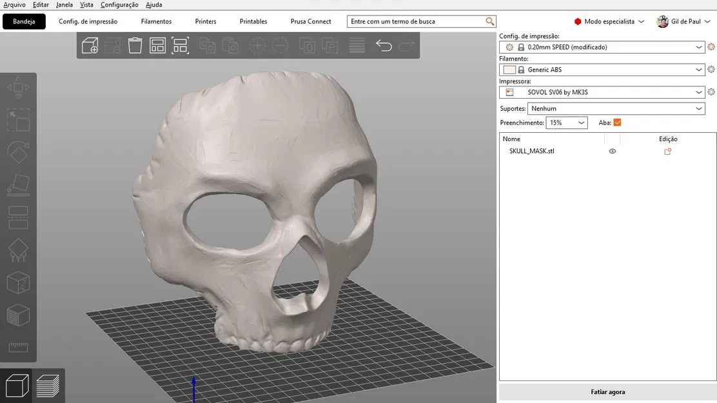Click the Undo arrow icon
Viewport: 717px width, 403px height.
[384, 46]
